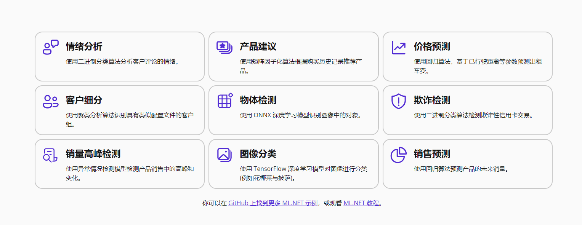The height and width of the screenshot is (225, 582).
Task: Click the 销售预测 pie chart icon
Action: pyautogui.click(x=398, y=155)
